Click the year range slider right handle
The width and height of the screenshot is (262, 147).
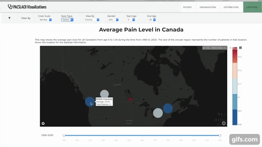[x=220, y=136]
